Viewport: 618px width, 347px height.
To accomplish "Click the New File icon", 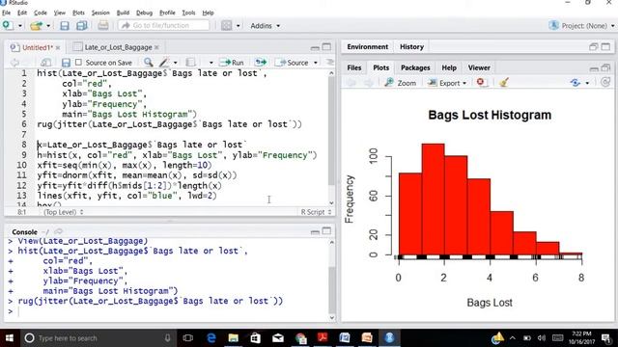I will pyautogui.click(x=7, y=26).
